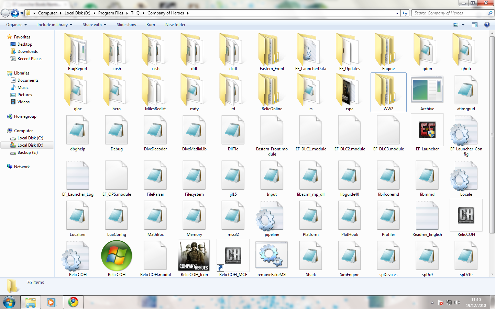Refresh the folder via address bar button
Image resolution: width=495 pixels, height=309 pixels.
click(405, 13)
